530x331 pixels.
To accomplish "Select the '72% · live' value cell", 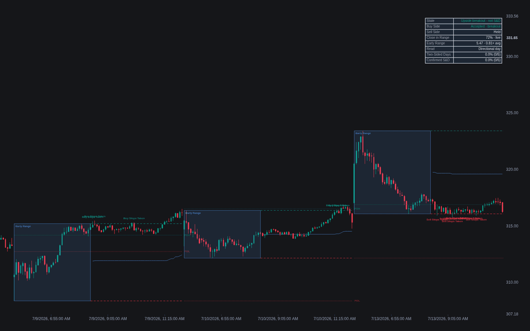I will 477,38.
